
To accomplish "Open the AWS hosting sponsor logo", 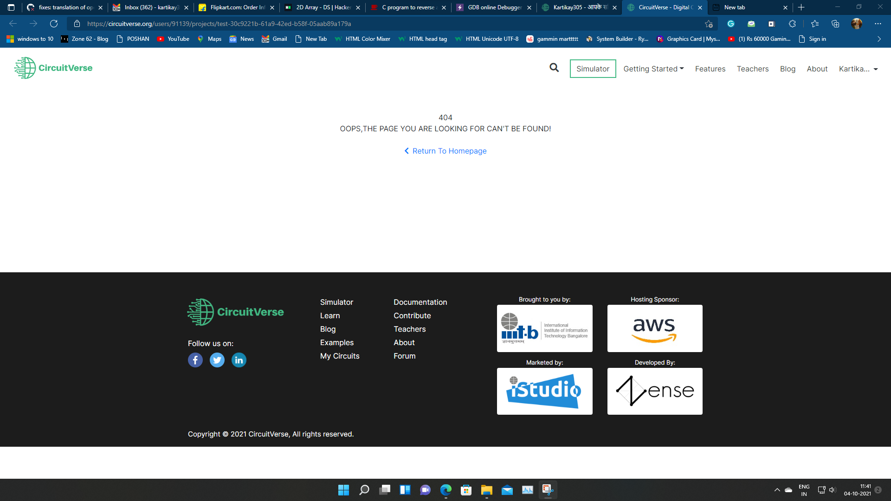I will click(654, 328).
